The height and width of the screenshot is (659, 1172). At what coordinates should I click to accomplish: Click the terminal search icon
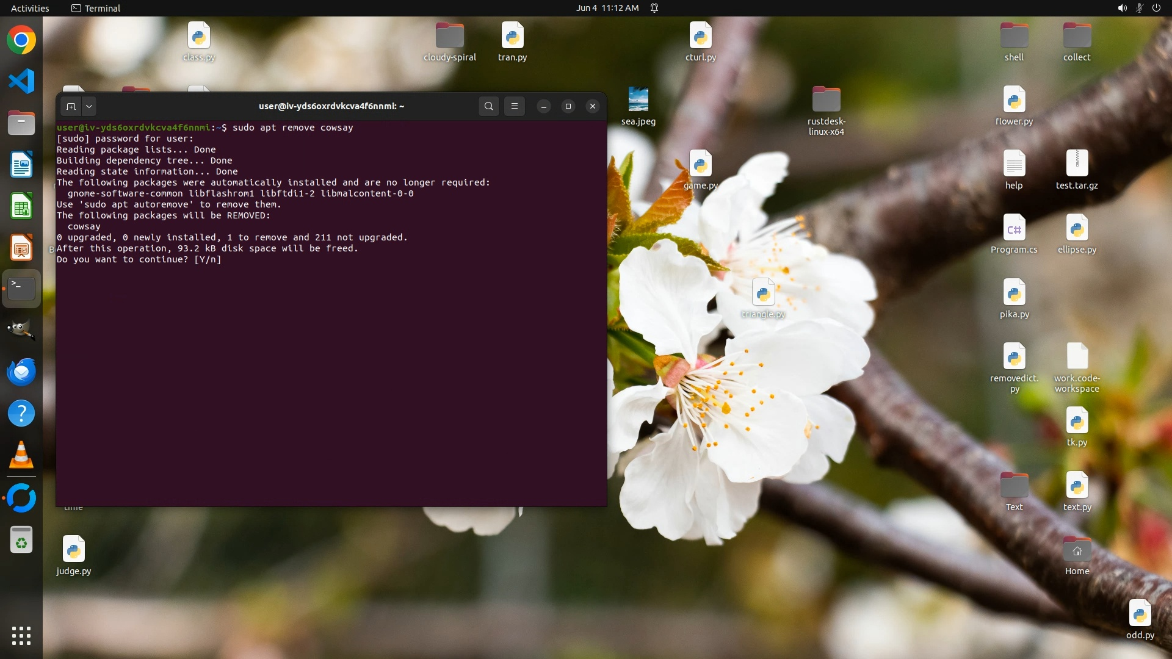pyautogui.click(x=488, y=106)
